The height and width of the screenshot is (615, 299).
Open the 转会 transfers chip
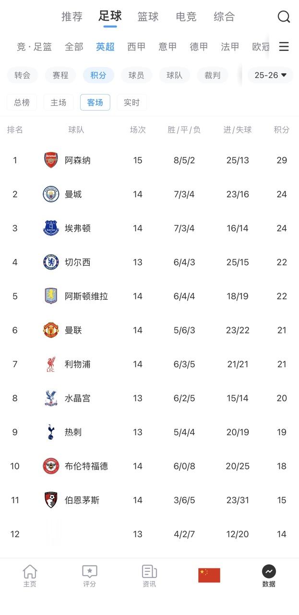(22, 75)
